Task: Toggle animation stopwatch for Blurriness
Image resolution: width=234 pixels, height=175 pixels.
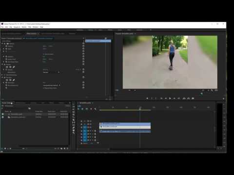Action: click(x=6, y=83)
